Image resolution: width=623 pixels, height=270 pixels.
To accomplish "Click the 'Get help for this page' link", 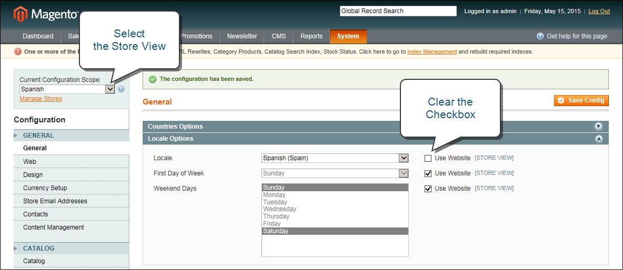I will point(577,36).
